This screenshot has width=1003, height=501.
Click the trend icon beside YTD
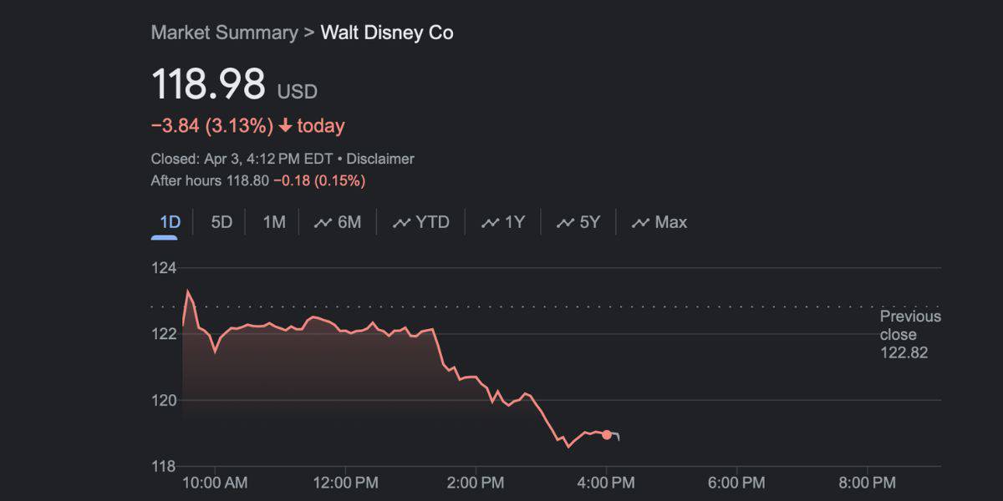click(401, 223)
